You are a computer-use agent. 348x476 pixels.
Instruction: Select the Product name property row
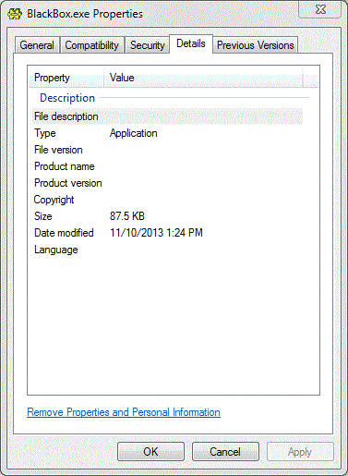coord(168,166)
